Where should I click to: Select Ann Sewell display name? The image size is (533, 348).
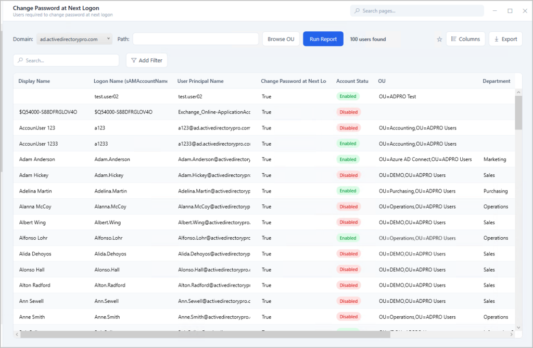click(31, 301)
